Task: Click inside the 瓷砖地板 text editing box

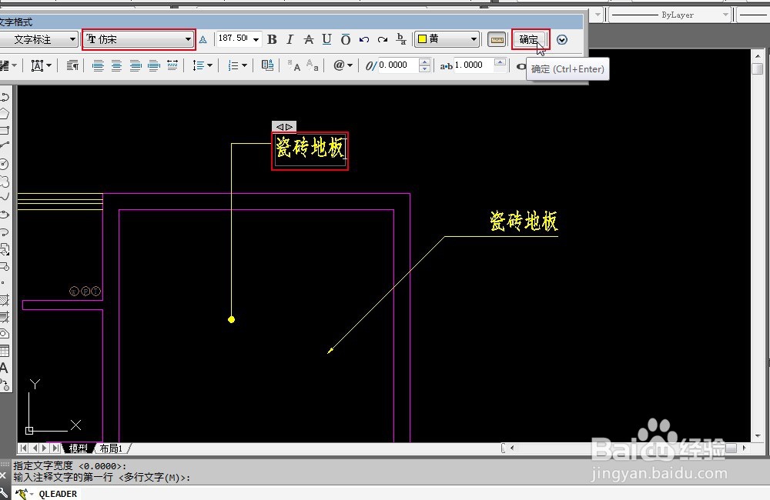Action: pyautogui.click(x=310, y=151)
